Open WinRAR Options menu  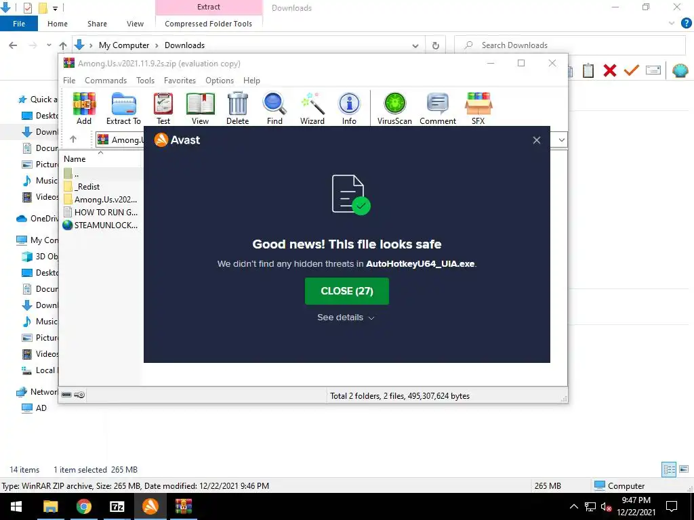pyautogui.click(x=220, y=81)
